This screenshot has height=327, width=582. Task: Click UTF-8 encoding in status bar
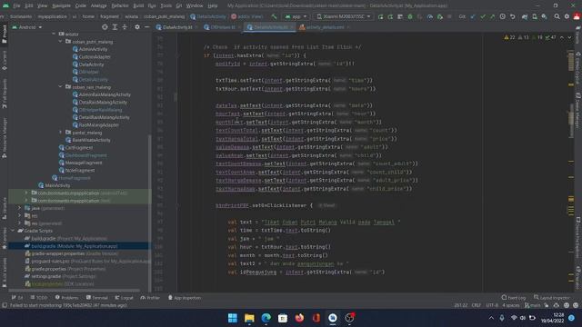492,305
